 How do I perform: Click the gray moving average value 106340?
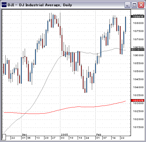point(137,50)
